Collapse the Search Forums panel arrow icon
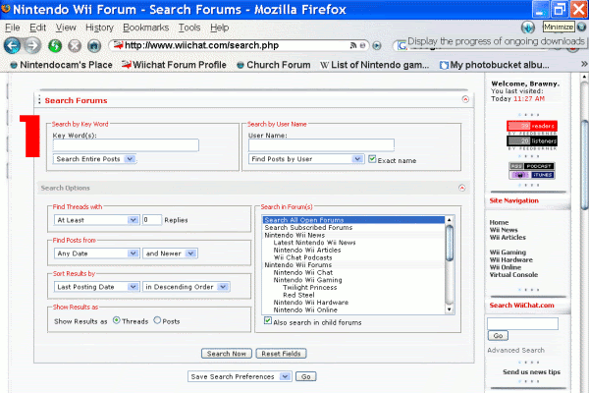Image resolution: width=589 pixels, height=393 pixels. coord(465,99)
